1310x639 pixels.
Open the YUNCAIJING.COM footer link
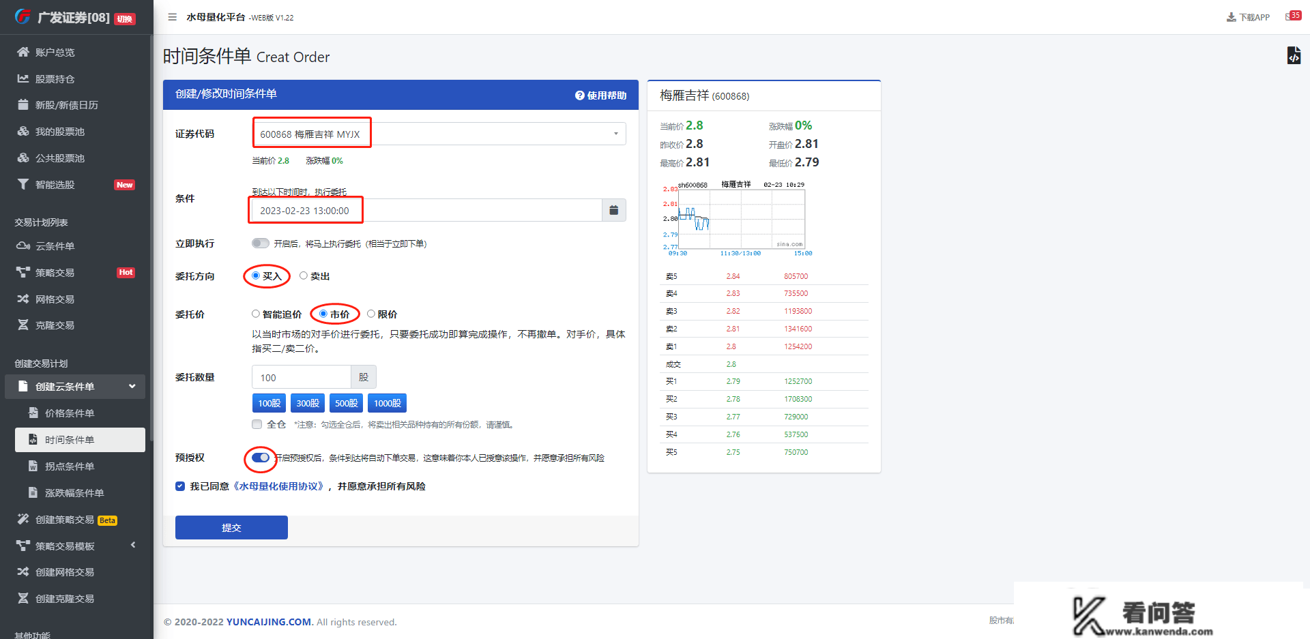(269, 622)
